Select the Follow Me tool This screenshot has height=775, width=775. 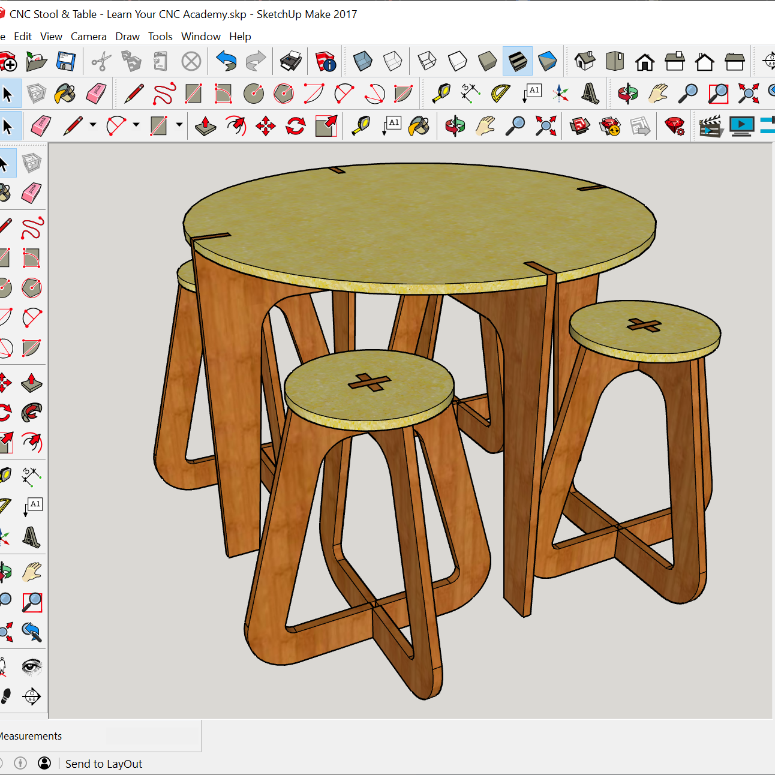click(32, 413)
